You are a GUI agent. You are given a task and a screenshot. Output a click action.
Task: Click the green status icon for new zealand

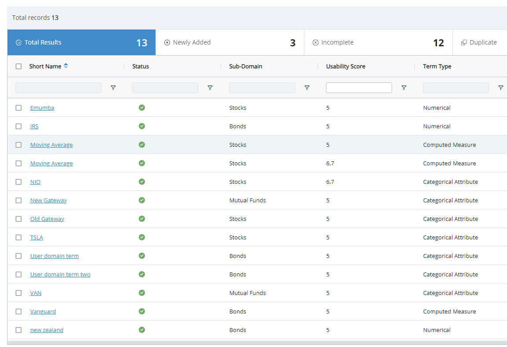click(142, 330)
